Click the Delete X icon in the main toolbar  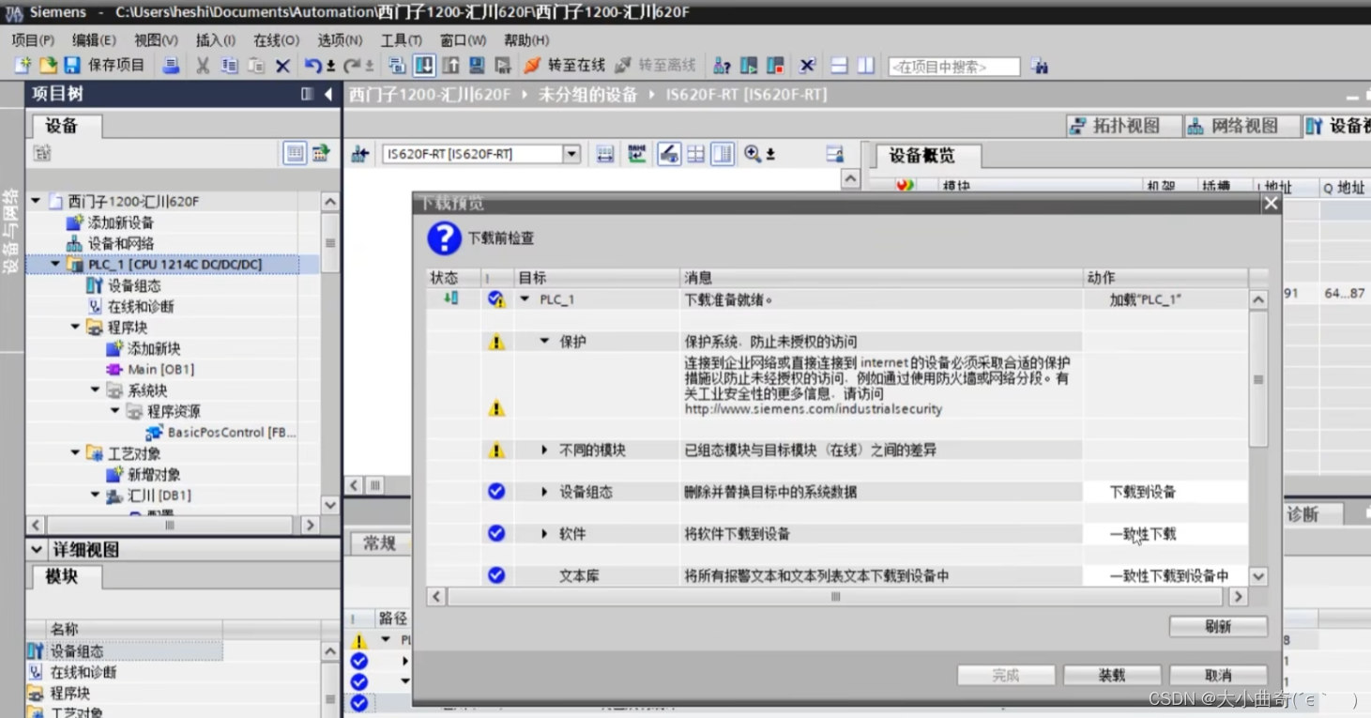point(282,66)
